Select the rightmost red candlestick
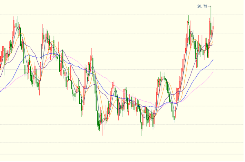245x162 pixels. tap(213, 28)
